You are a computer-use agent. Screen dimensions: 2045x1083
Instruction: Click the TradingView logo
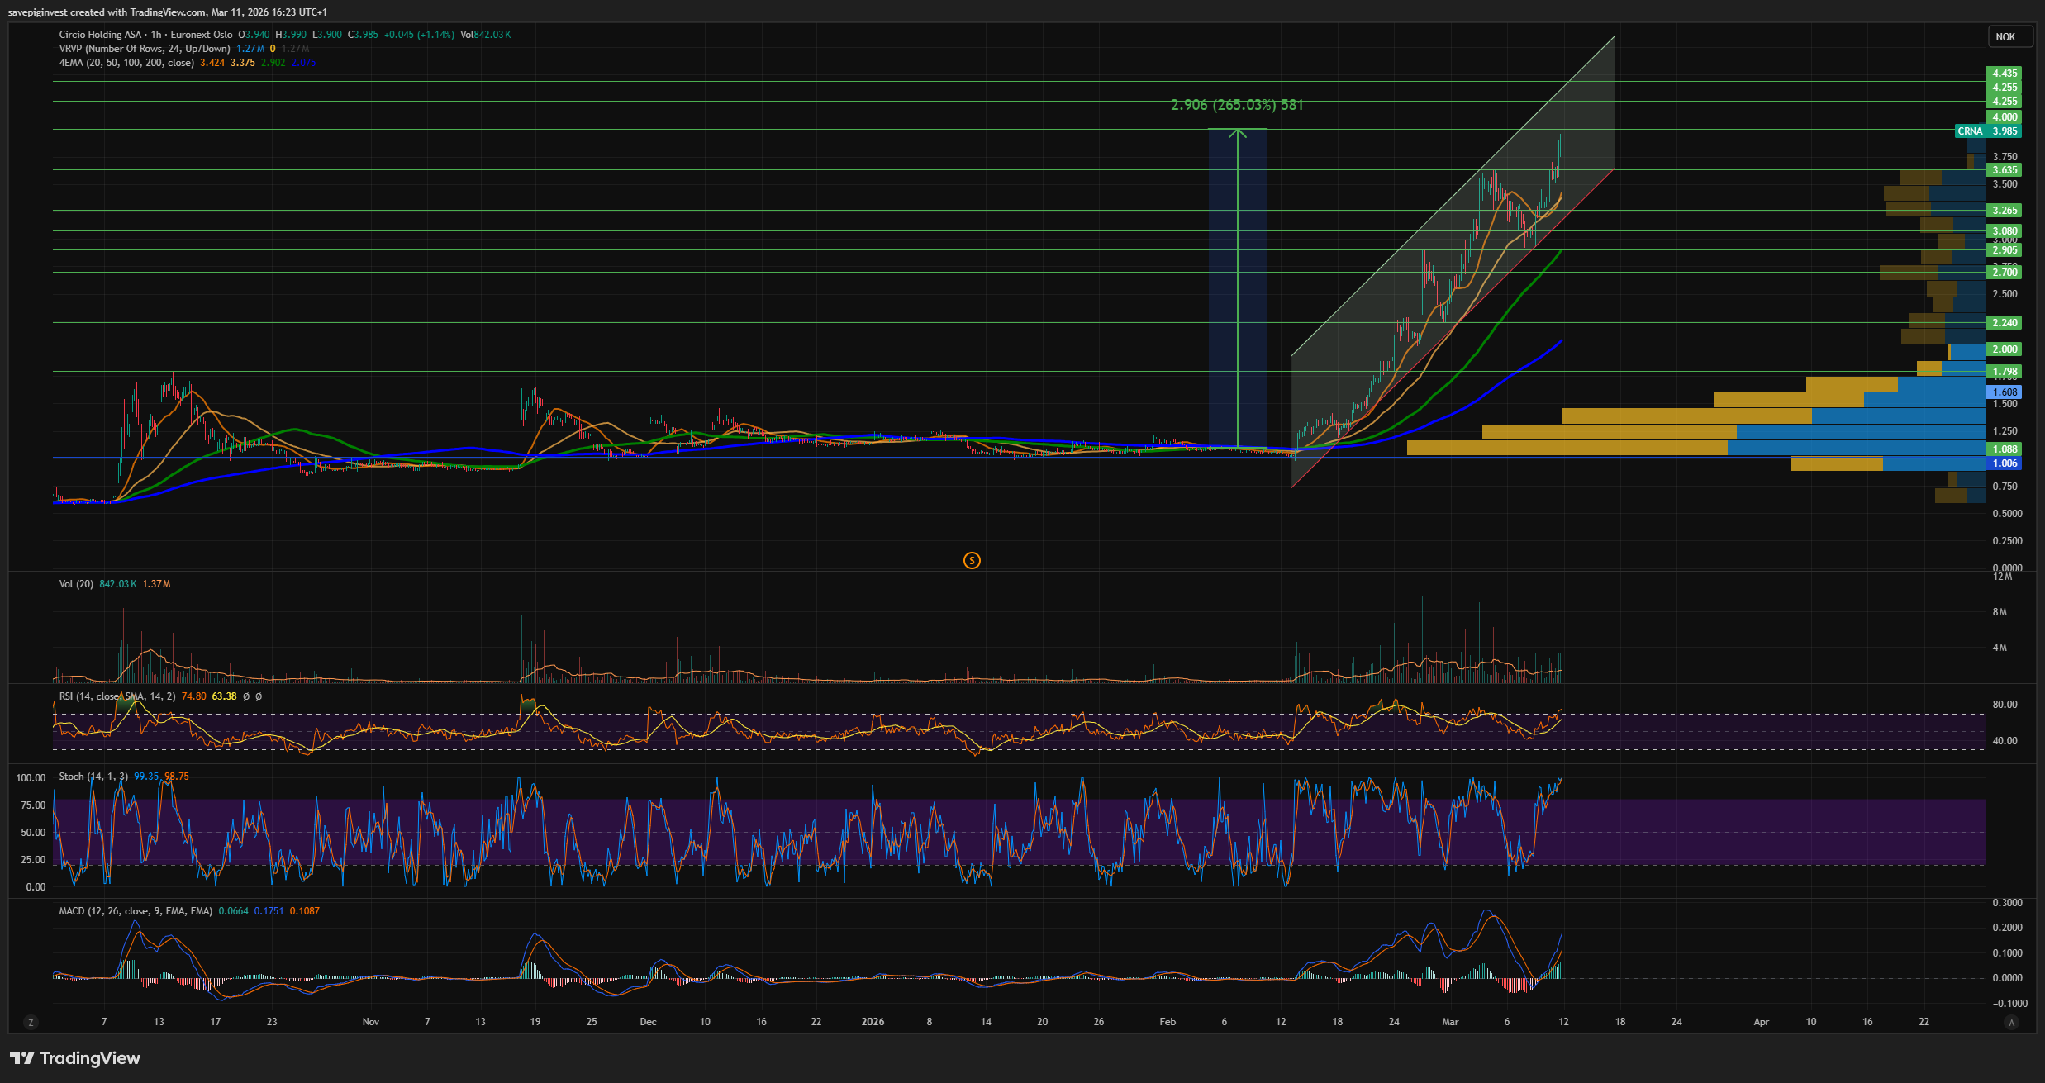point(75,1058)
